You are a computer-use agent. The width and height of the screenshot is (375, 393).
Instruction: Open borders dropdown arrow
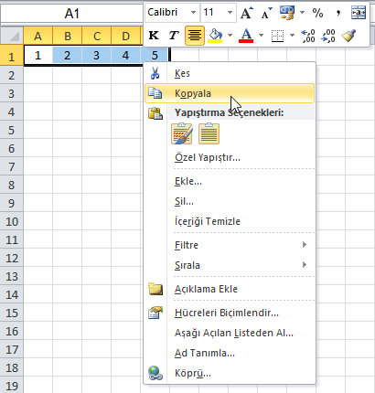pos(292,36)
